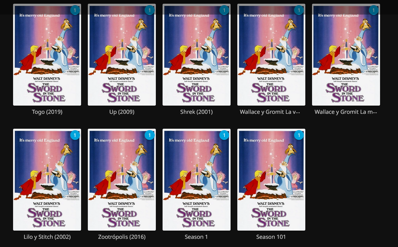398x247 pixels.
Task: Click the Zootrópolis (2016) title
Action: click(x=122, y=237)
